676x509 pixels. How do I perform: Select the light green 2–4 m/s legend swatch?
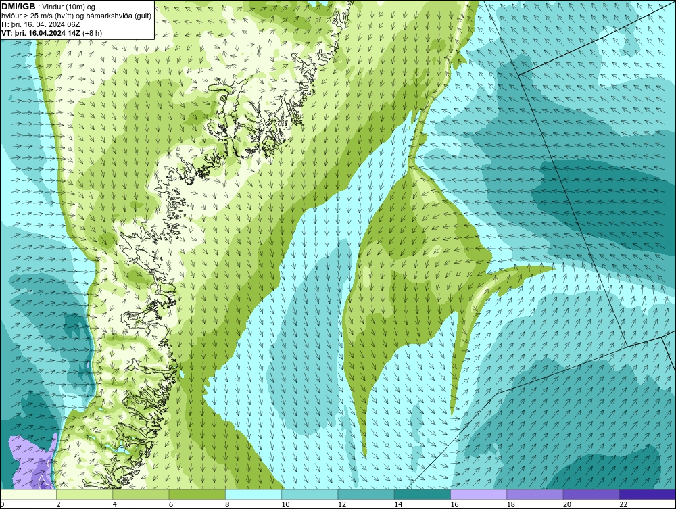[84, 494]
